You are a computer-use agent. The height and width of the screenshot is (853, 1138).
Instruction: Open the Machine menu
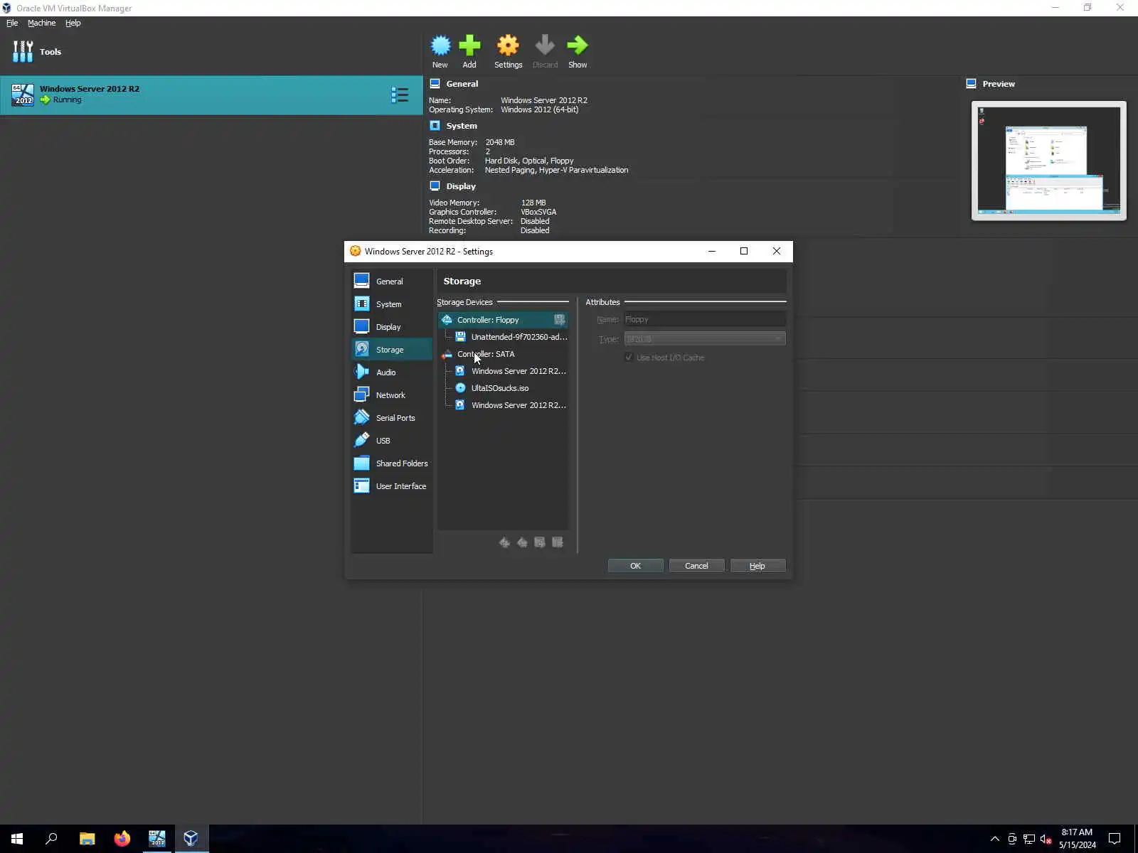(41, 23)
